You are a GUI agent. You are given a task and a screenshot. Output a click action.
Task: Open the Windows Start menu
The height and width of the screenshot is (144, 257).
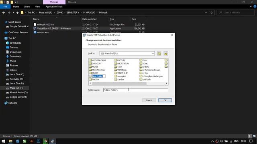(x=3, y=141)
